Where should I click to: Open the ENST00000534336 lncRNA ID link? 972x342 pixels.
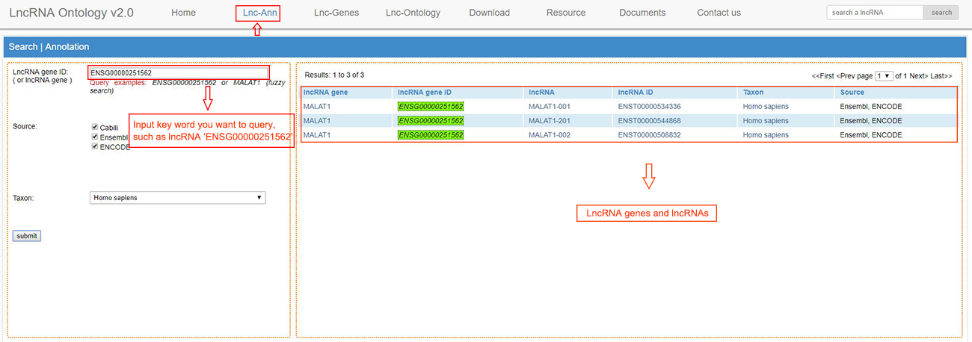[x=648, y=107]
